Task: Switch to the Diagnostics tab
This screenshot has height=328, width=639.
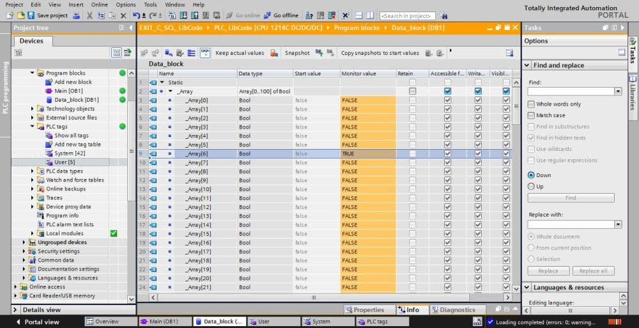Action: (x=458, y=309)
